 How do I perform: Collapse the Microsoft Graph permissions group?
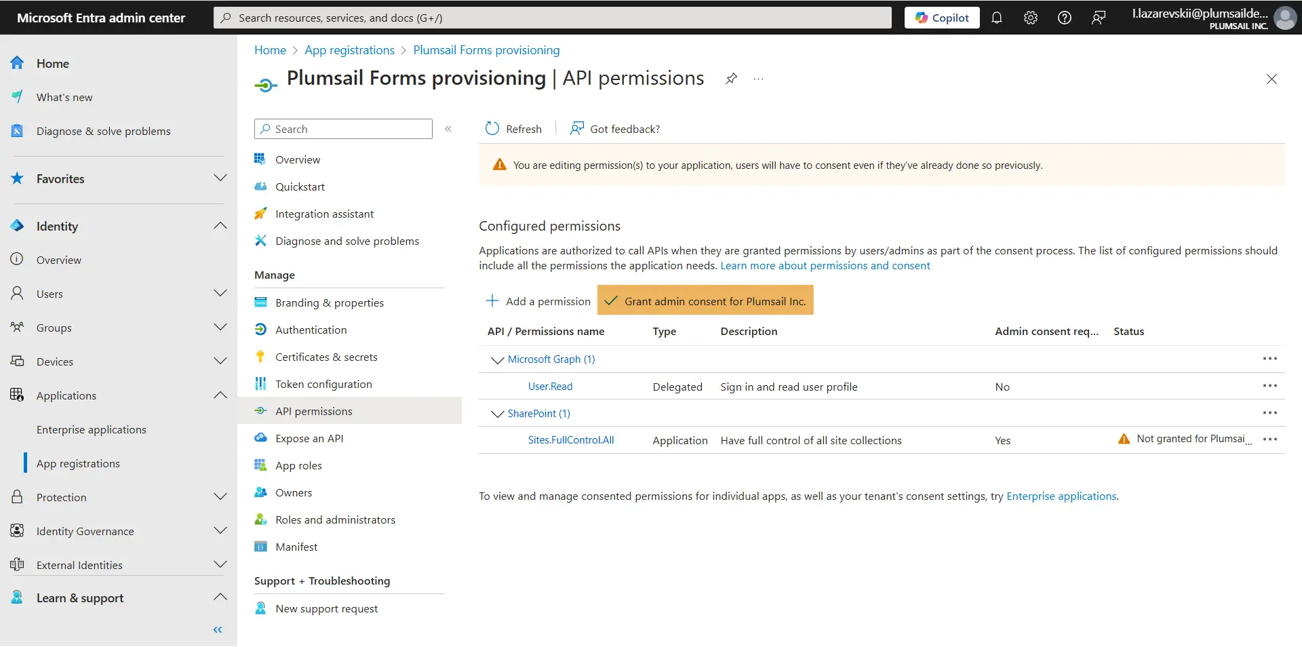click(x=497, y=359)
